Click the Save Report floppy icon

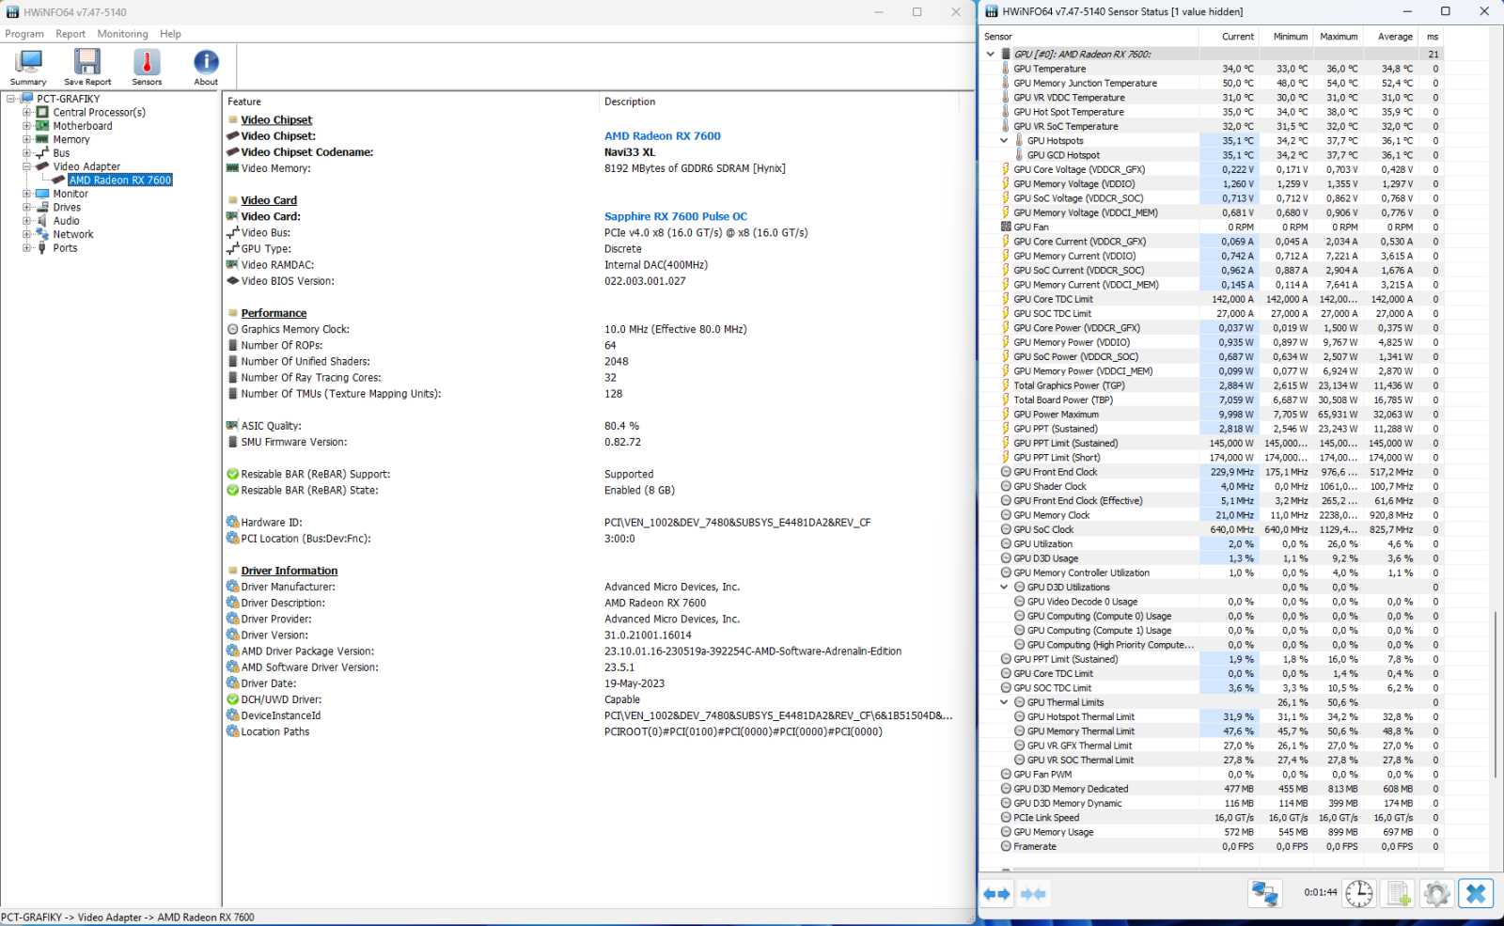pyautogui.click(x=87, y=68)
